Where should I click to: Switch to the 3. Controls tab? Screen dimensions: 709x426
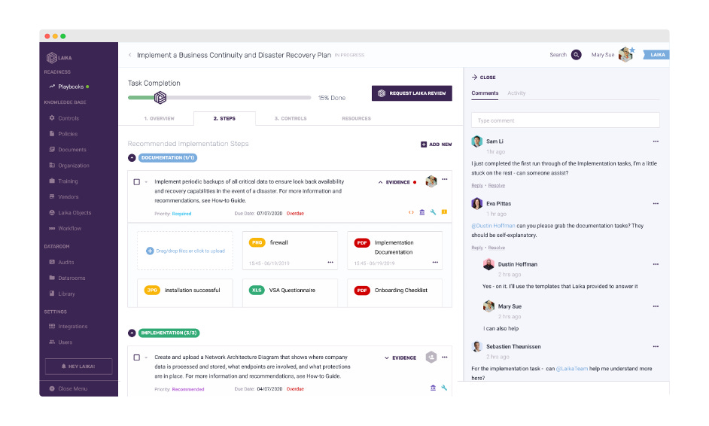click(x=291, y=118)
